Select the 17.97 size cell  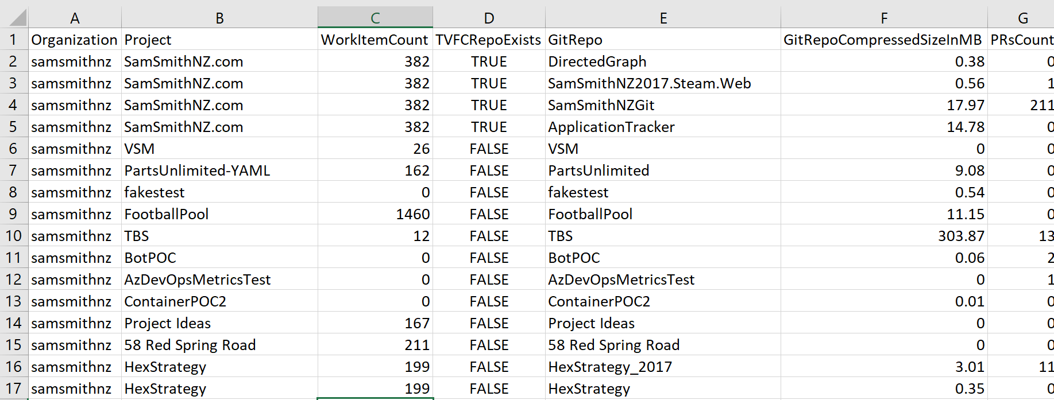[x=884, y=105]
